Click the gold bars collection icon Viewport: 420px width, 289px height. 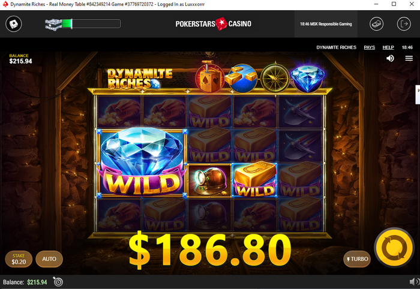tap(242, 78)
